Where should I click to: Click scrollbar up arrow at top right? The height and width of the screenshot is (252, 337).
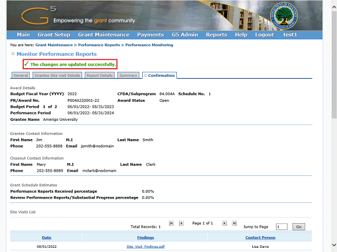point(334,4)
